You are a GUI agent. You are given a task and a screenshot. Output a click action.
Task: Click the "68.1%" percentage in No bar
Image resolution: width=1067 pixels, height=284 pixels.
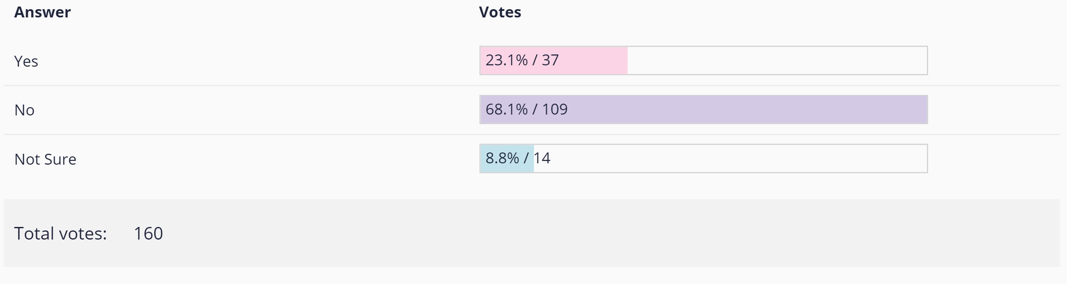[506, 109]
